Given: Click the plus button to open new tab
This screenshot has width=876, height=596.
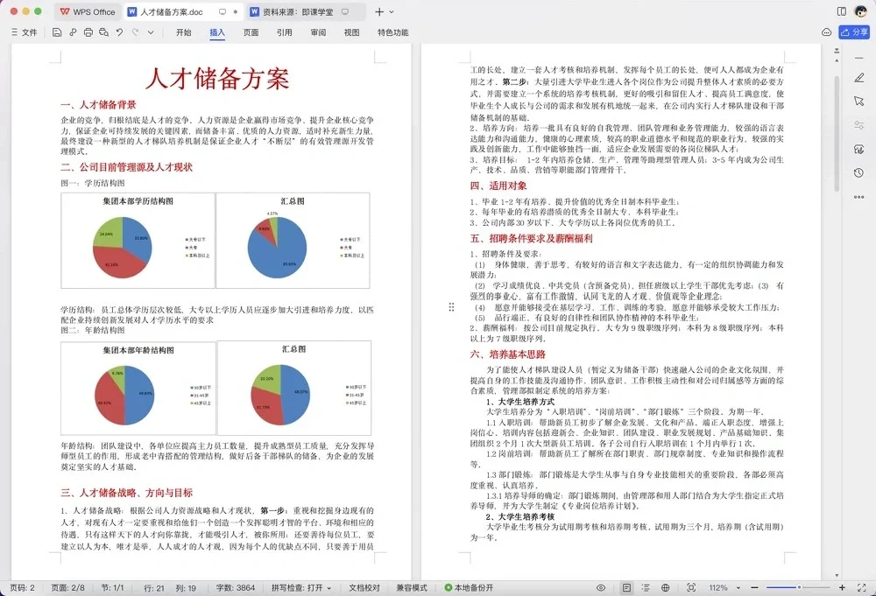Looking at the screenshot, I should click(x=379, y=11).
